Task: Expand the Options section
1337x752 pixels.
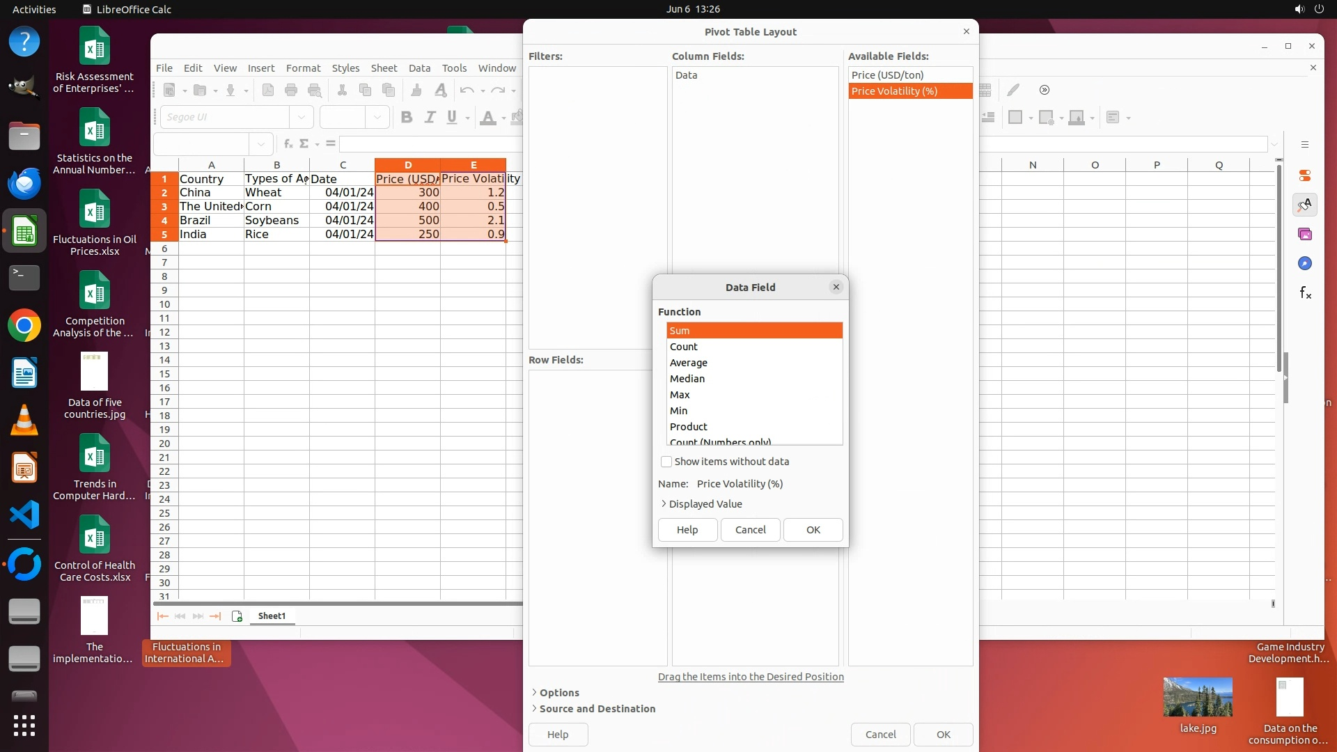Action: coord(558,693)
